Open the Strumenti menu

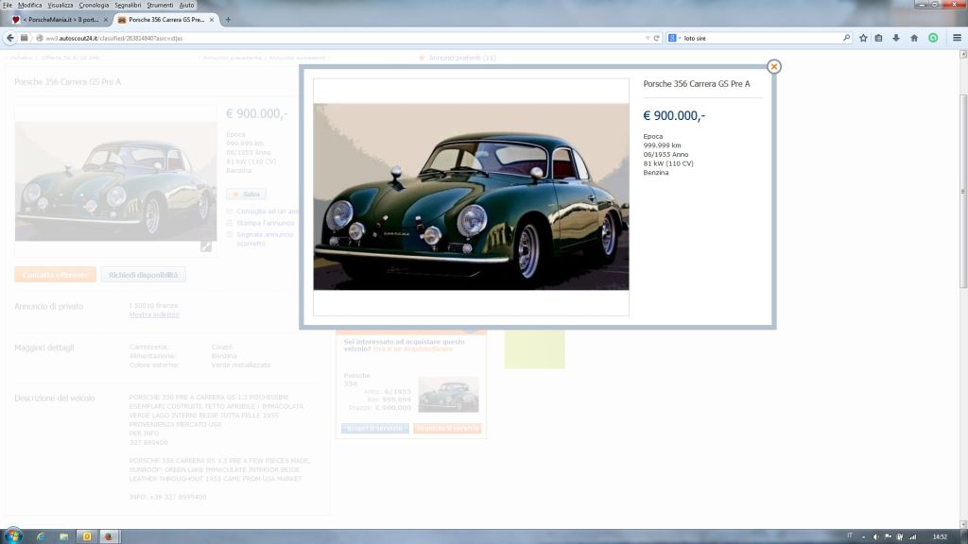tap(160, 5)
